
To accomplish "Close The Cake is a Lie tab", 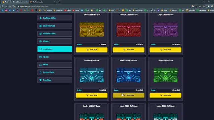I will pos(55,2).
